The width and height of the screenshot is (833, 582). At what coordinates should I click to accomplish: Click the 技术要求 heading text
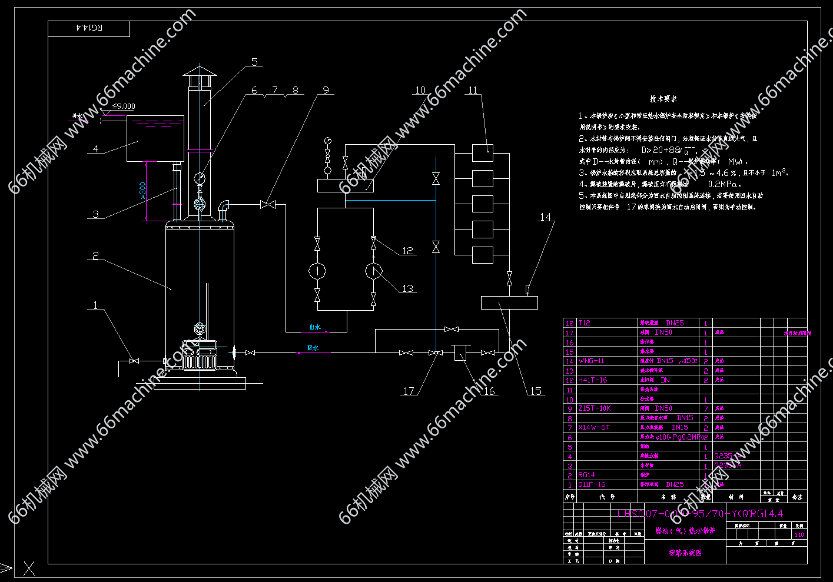coord(663,99)
